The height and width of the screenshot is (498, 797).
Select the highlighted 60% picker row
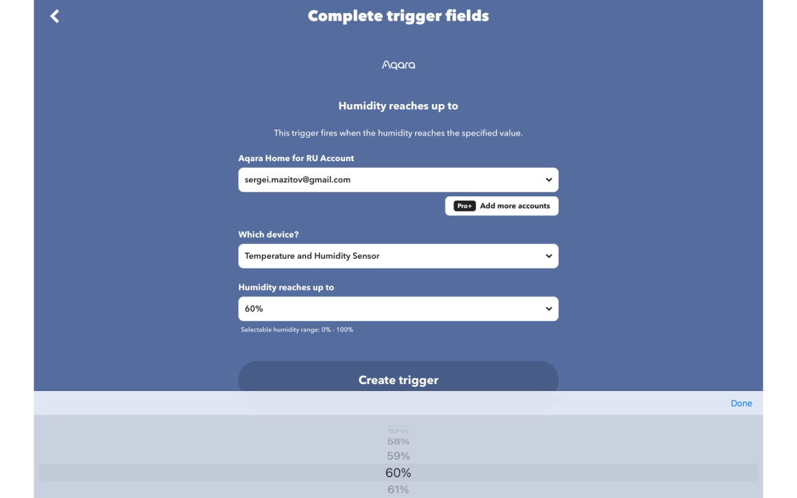coord(398,473)
